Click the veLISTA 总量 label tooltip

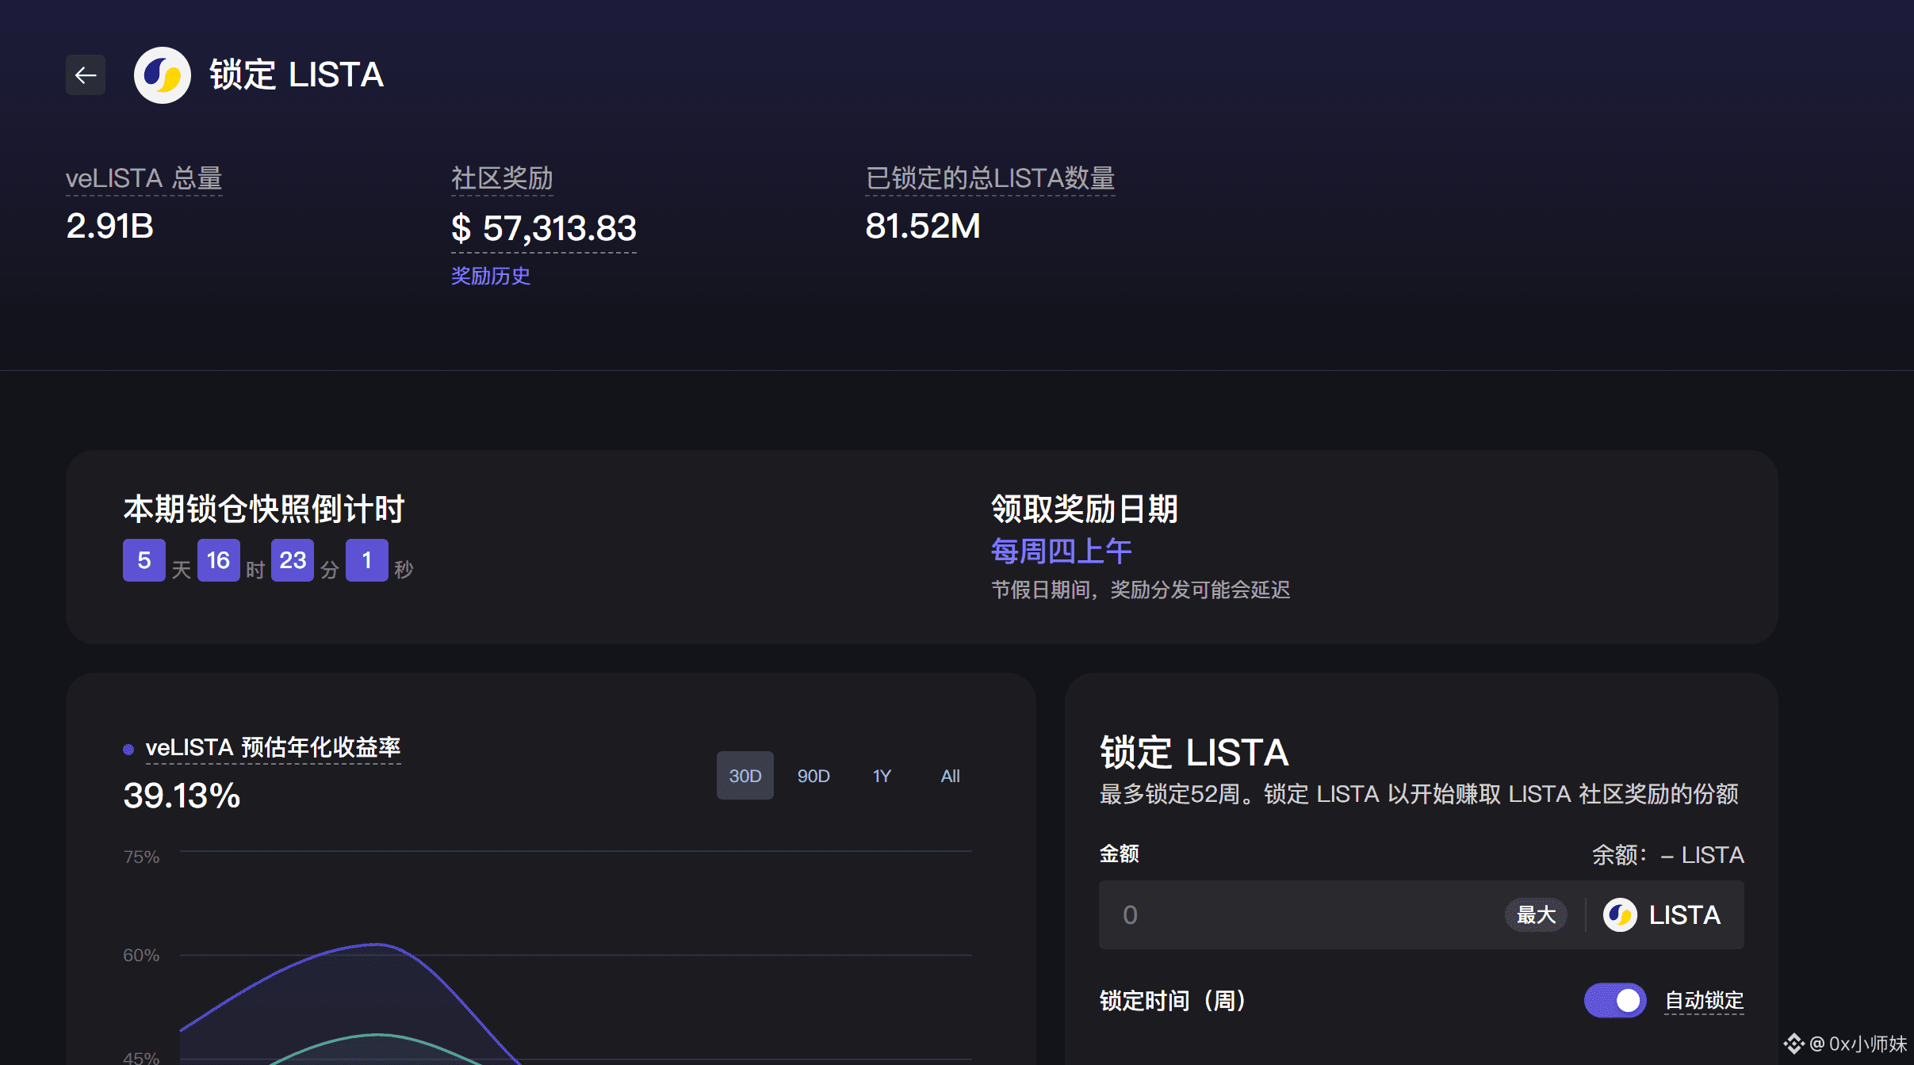pyautogui.click(x=144, y=178)
